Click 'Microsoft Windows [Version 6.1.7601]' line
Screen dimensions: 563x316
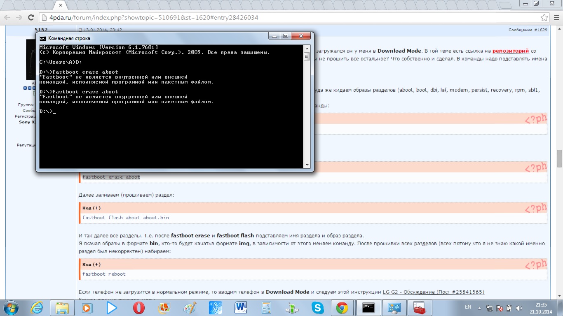click(x=99, y=47)
